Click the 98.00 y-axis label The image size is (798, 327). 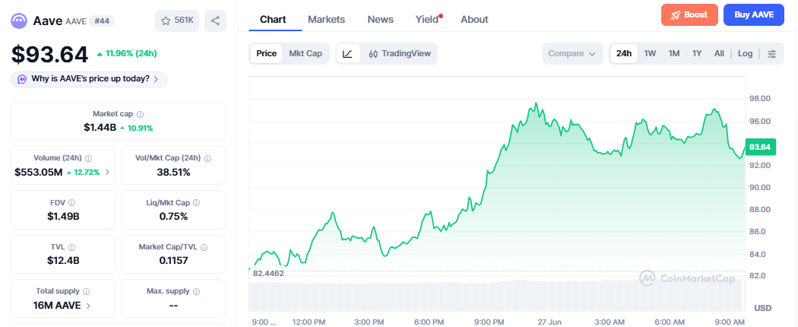tap(760, 98)
